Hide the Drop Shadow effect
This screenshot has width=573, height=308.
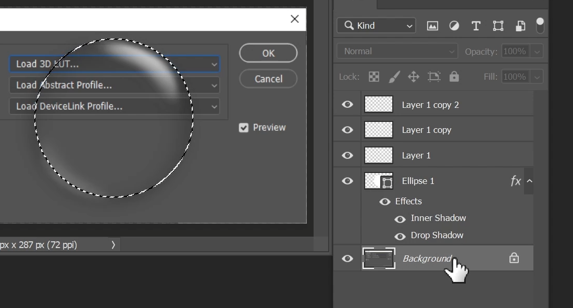point(400,236)
